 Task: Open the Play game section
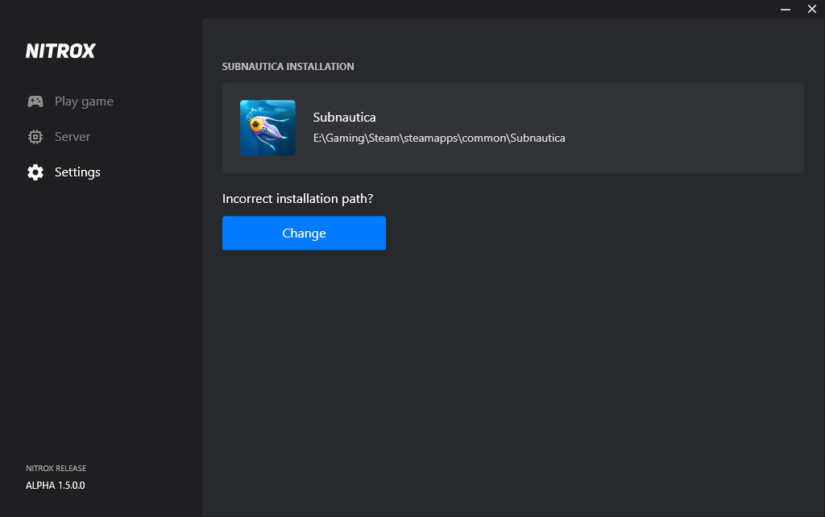83,101
